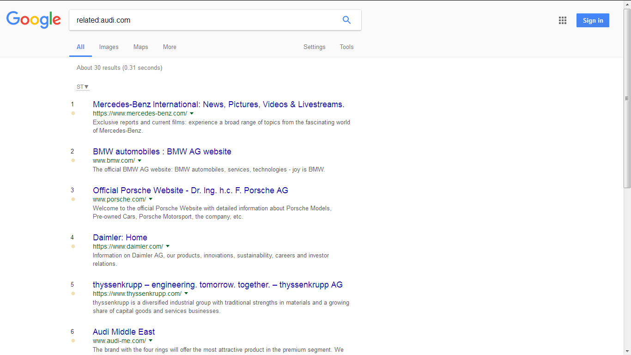Open the Google apps grid icon
This screenshot has width=631, height=355.
(x=562, y=20)
